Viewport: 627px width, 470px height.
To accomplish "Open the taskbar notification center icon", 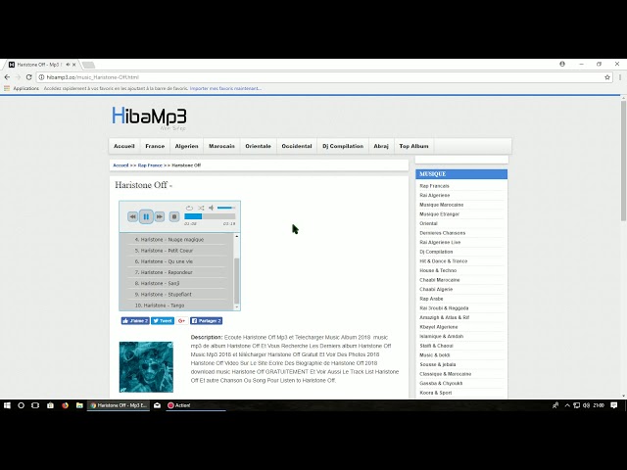I will coord(614,405).
